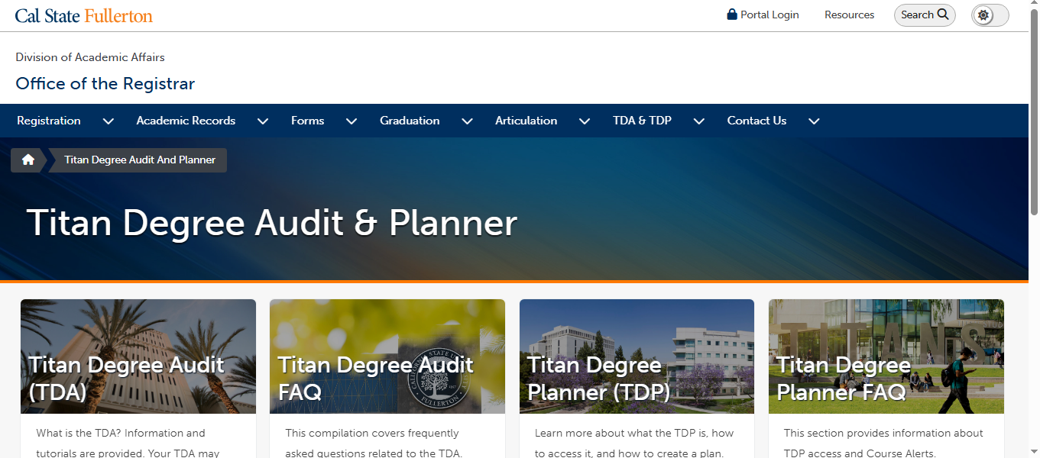Click Titan Degree Audit And Planner breadcrumb
The image size is (1040, 458).
click(x=140, y=160)
